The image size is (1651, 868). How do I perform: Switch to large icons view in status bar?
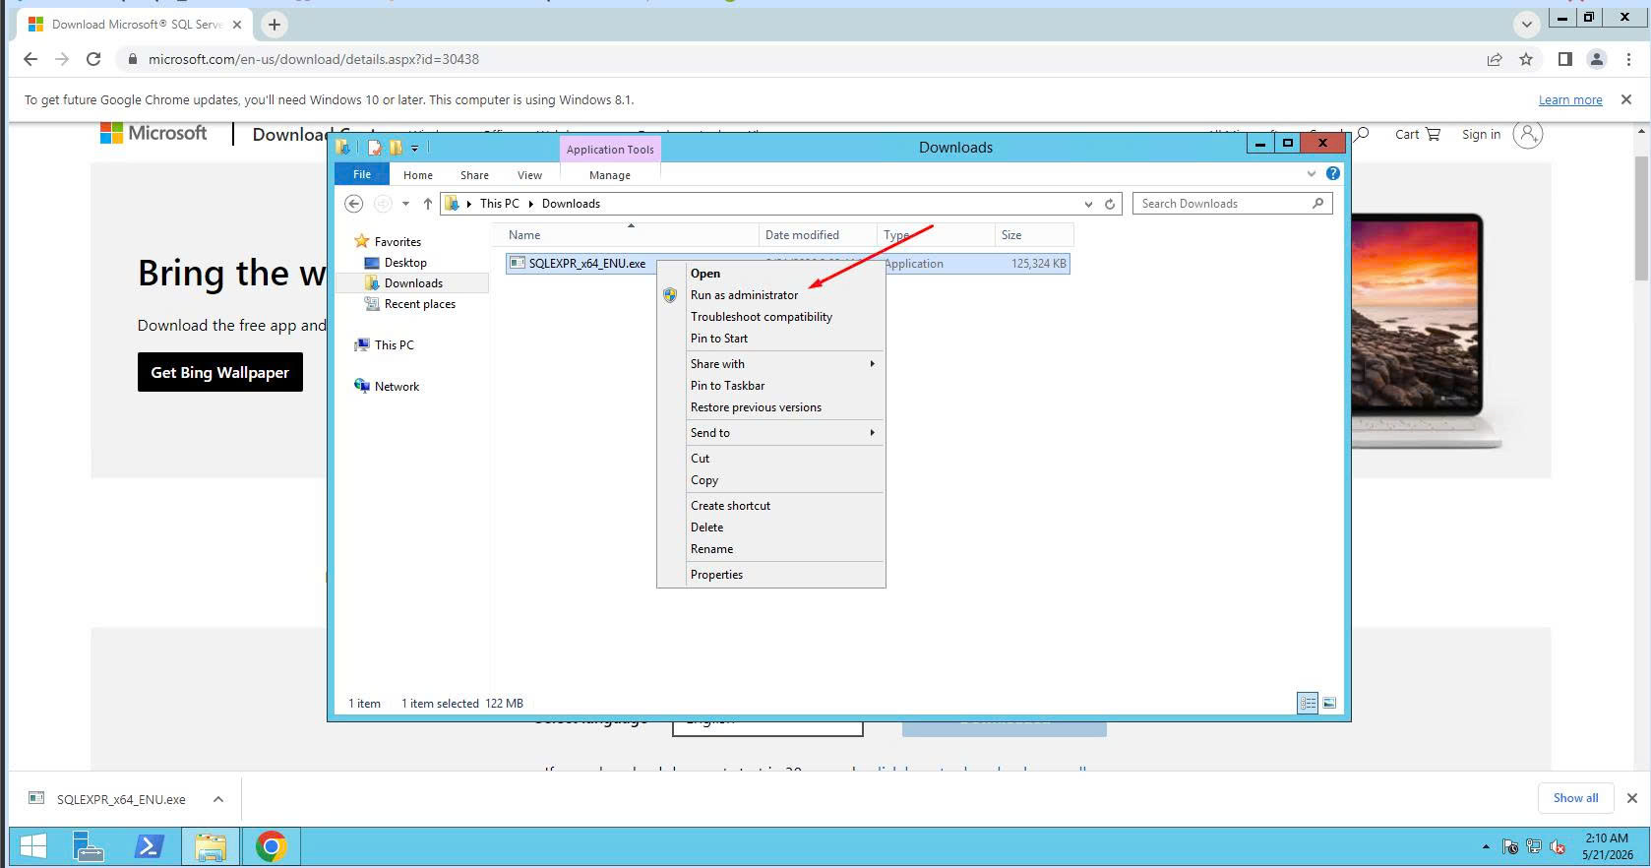1329,703
